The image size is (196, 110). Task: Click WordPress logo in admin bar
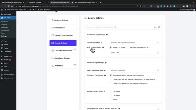(x=2, y=9)
